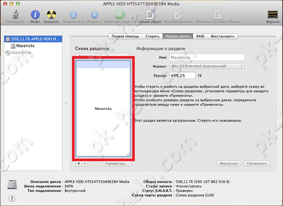This screenshot has height=206, width=283.
Task: Click the Вернуться revert button
Action: (229, 164)
